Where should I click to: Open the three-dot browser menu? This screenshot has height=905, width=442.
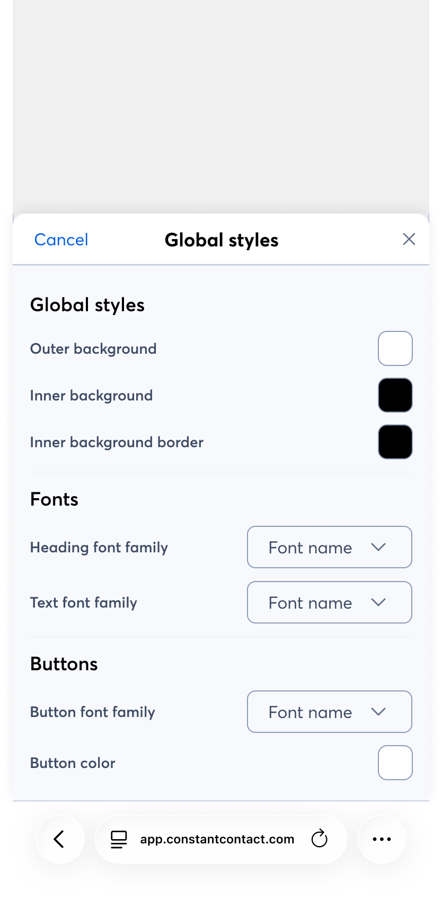tap(382, 839)
